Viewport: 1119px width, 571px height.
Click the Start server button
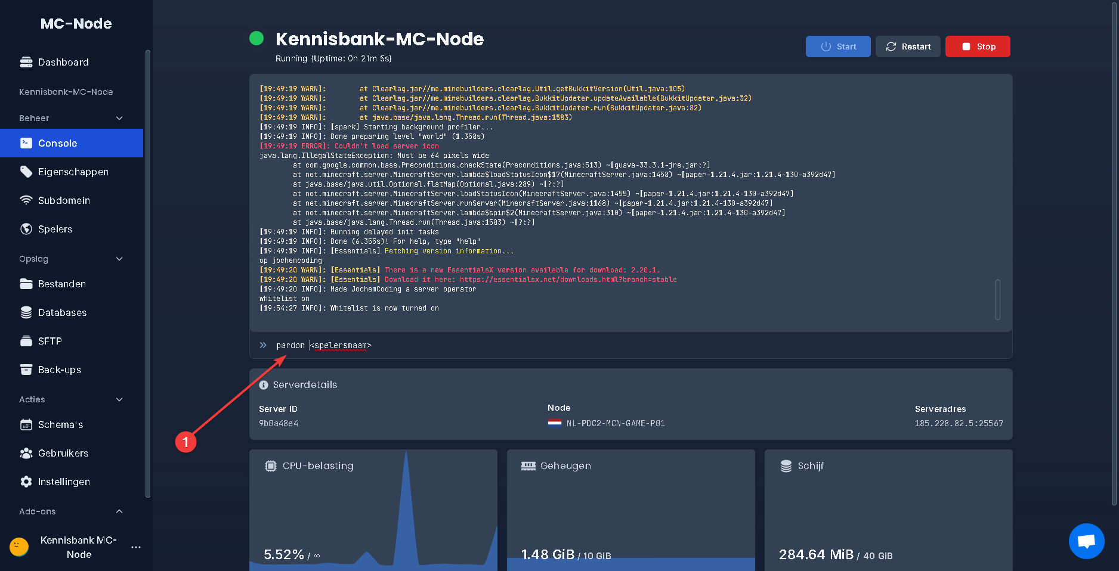(838, 46)
